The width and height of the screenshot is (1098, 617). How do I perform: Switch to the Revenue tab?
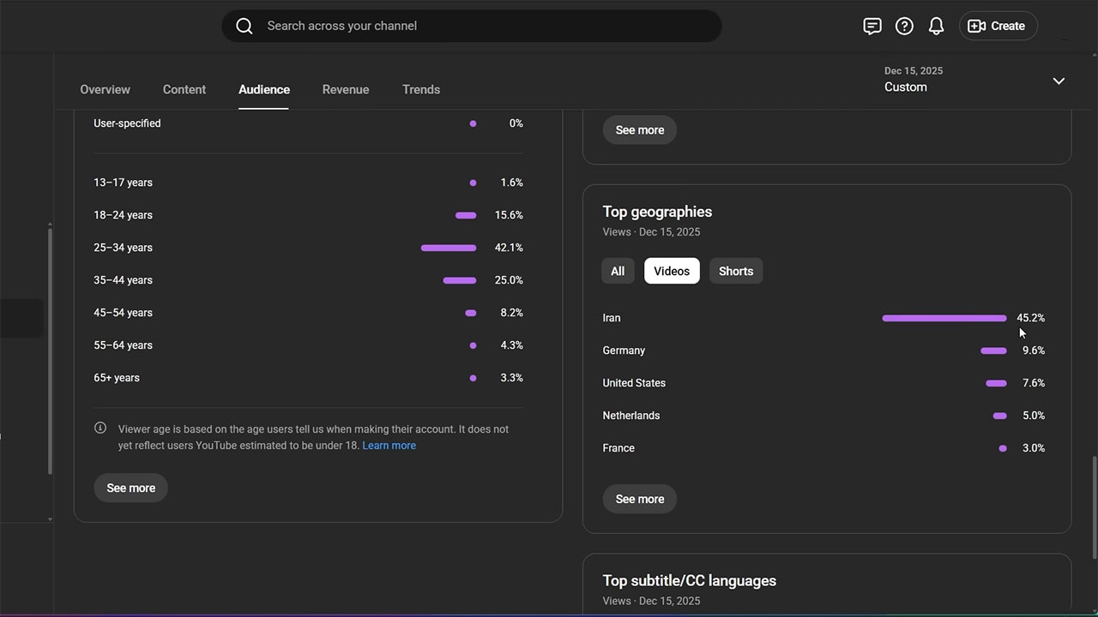coord(346,89)
